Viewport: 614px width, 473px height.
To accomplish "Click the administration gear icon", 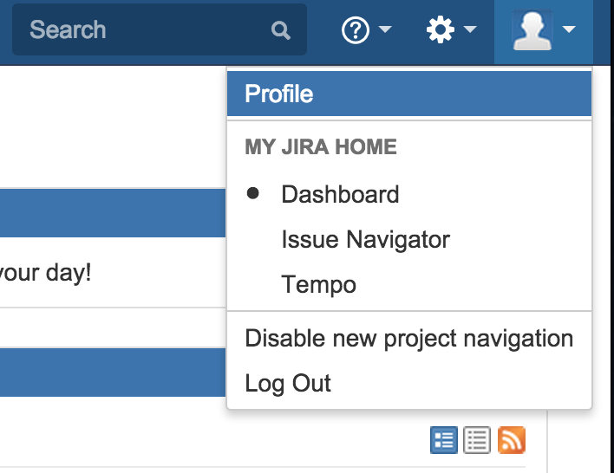I will (x=441, y=30).
